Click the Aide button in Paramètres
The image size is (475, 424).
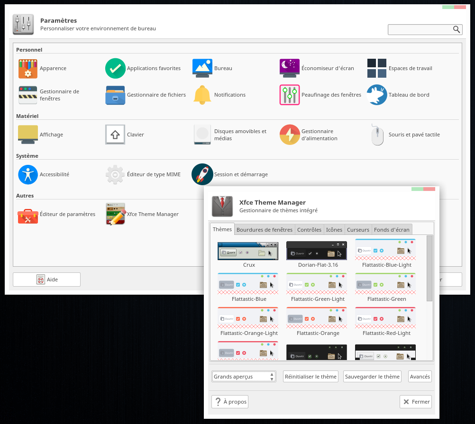pos(46,280)
